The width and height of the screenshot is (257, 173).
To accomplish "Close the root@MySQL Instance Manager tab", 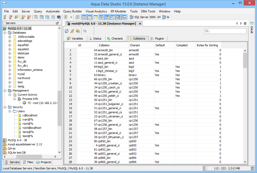I will [x=140, y=24].
